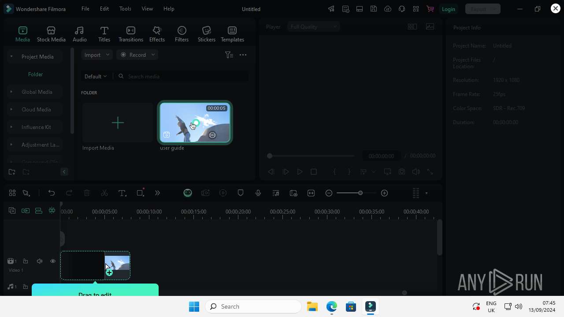Viewport: 564px width, 317px height.
Task: Collapse the Project Media tree
Action: pos(11,56)
